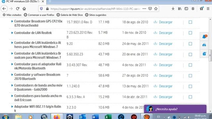Open Firefox downloads arrow
The image size is (212, 119).
[x=173, y=9]
